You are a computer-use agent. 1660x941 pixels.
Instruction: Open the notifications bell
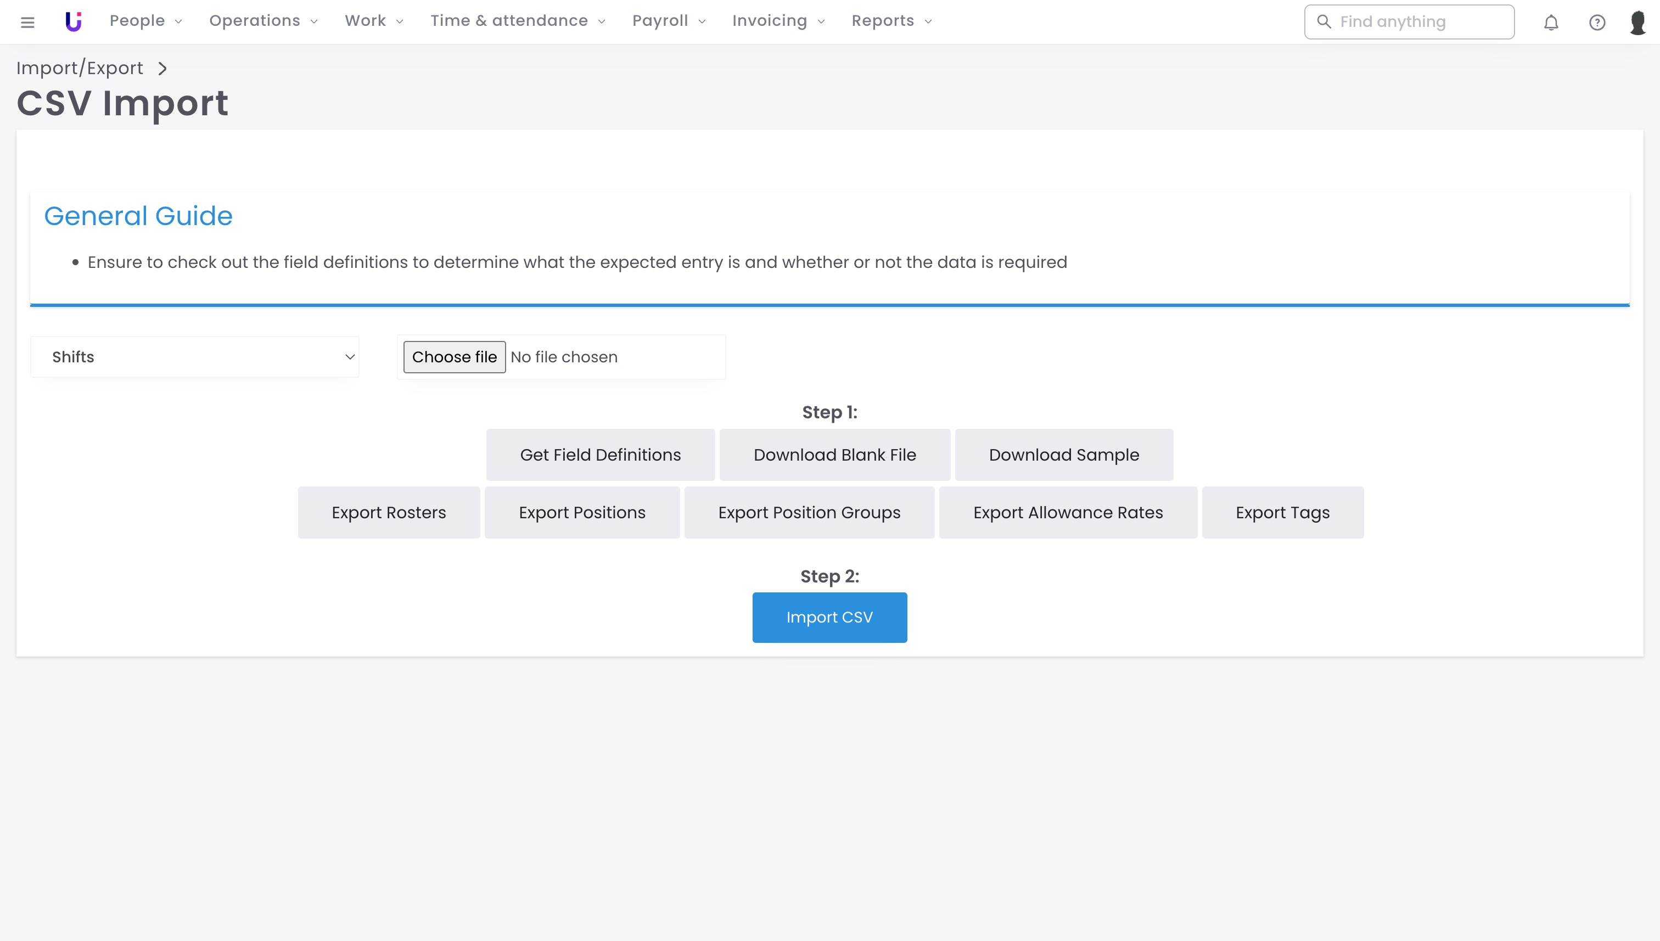[1551, 23]
